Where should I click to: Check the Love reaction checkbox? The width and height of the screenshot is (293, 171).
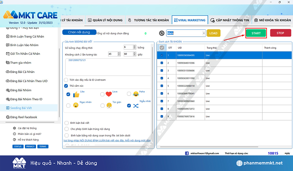102,94
